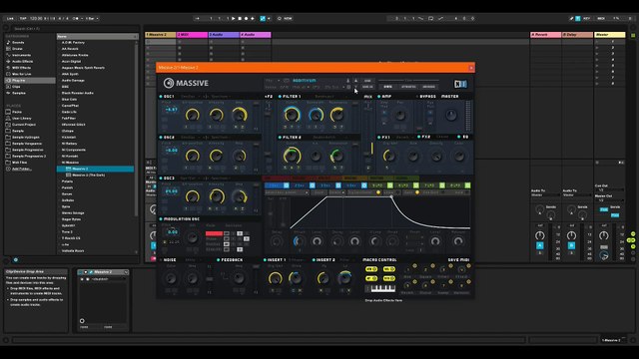Viewport: 639px width, 359px height.
Task: Toggle Insert 2 on or off
Action: (314, 259)
